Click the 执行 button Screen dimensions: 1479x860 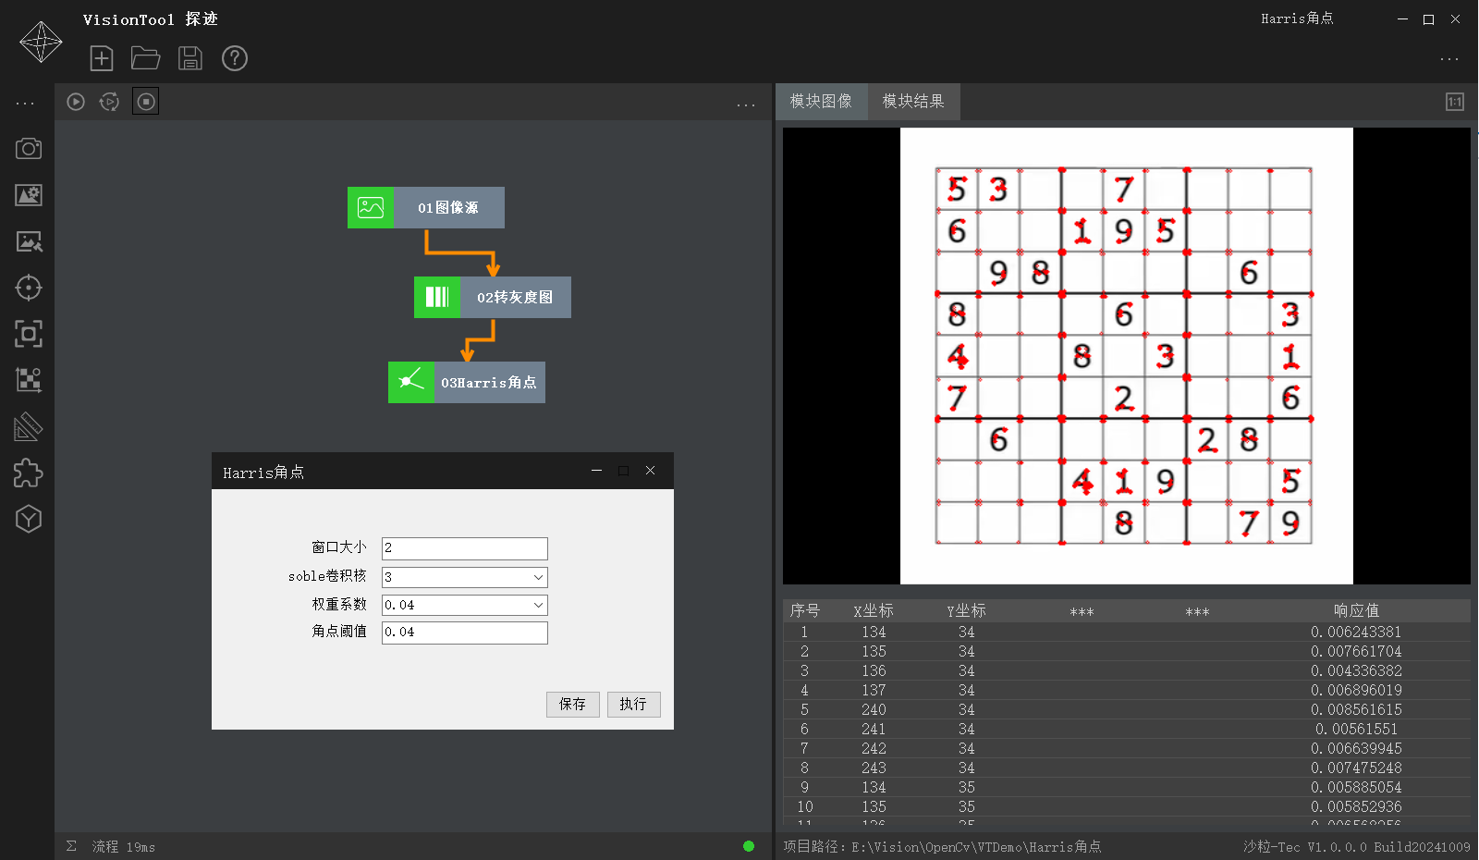click(x=634, y=704)
